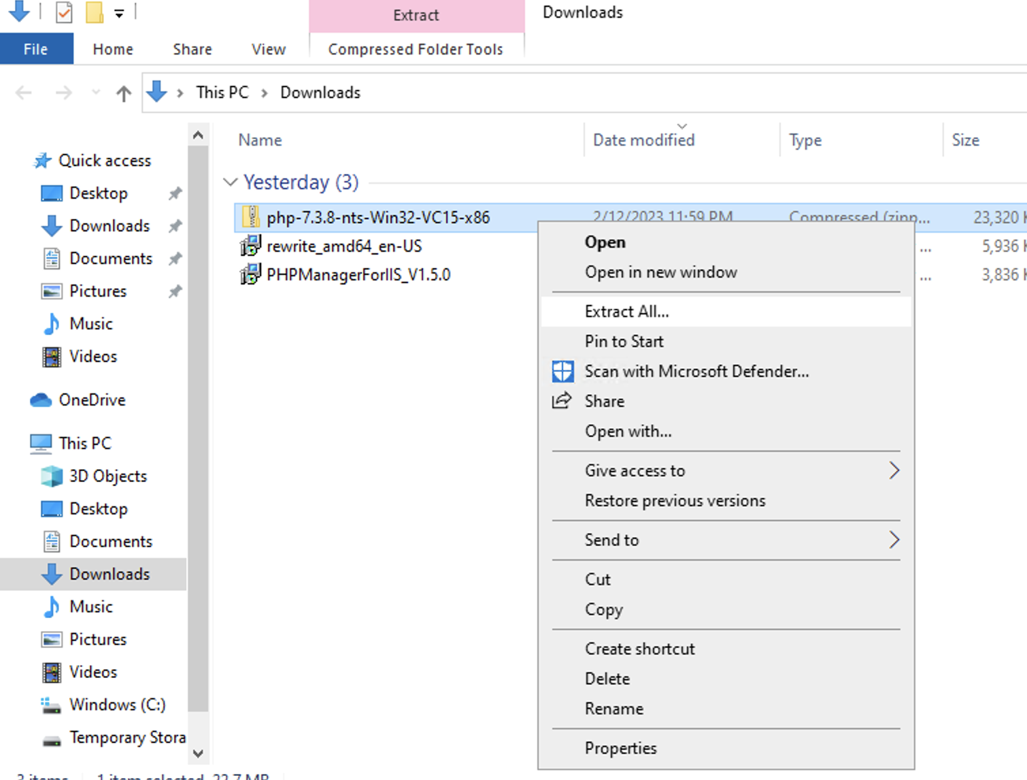1027x780 pixels.
Task: Click the Downloads arrow icon under Quick access
Action: coord(52,226)
